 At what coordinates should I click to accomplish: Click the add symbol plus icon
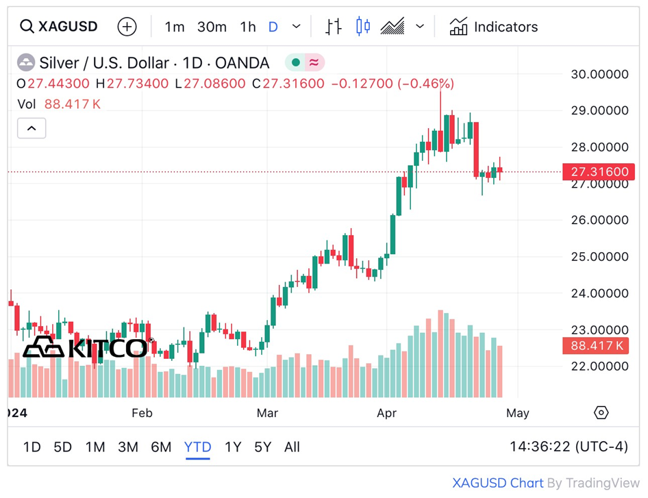pyautogui.click(x=127, y=27)
